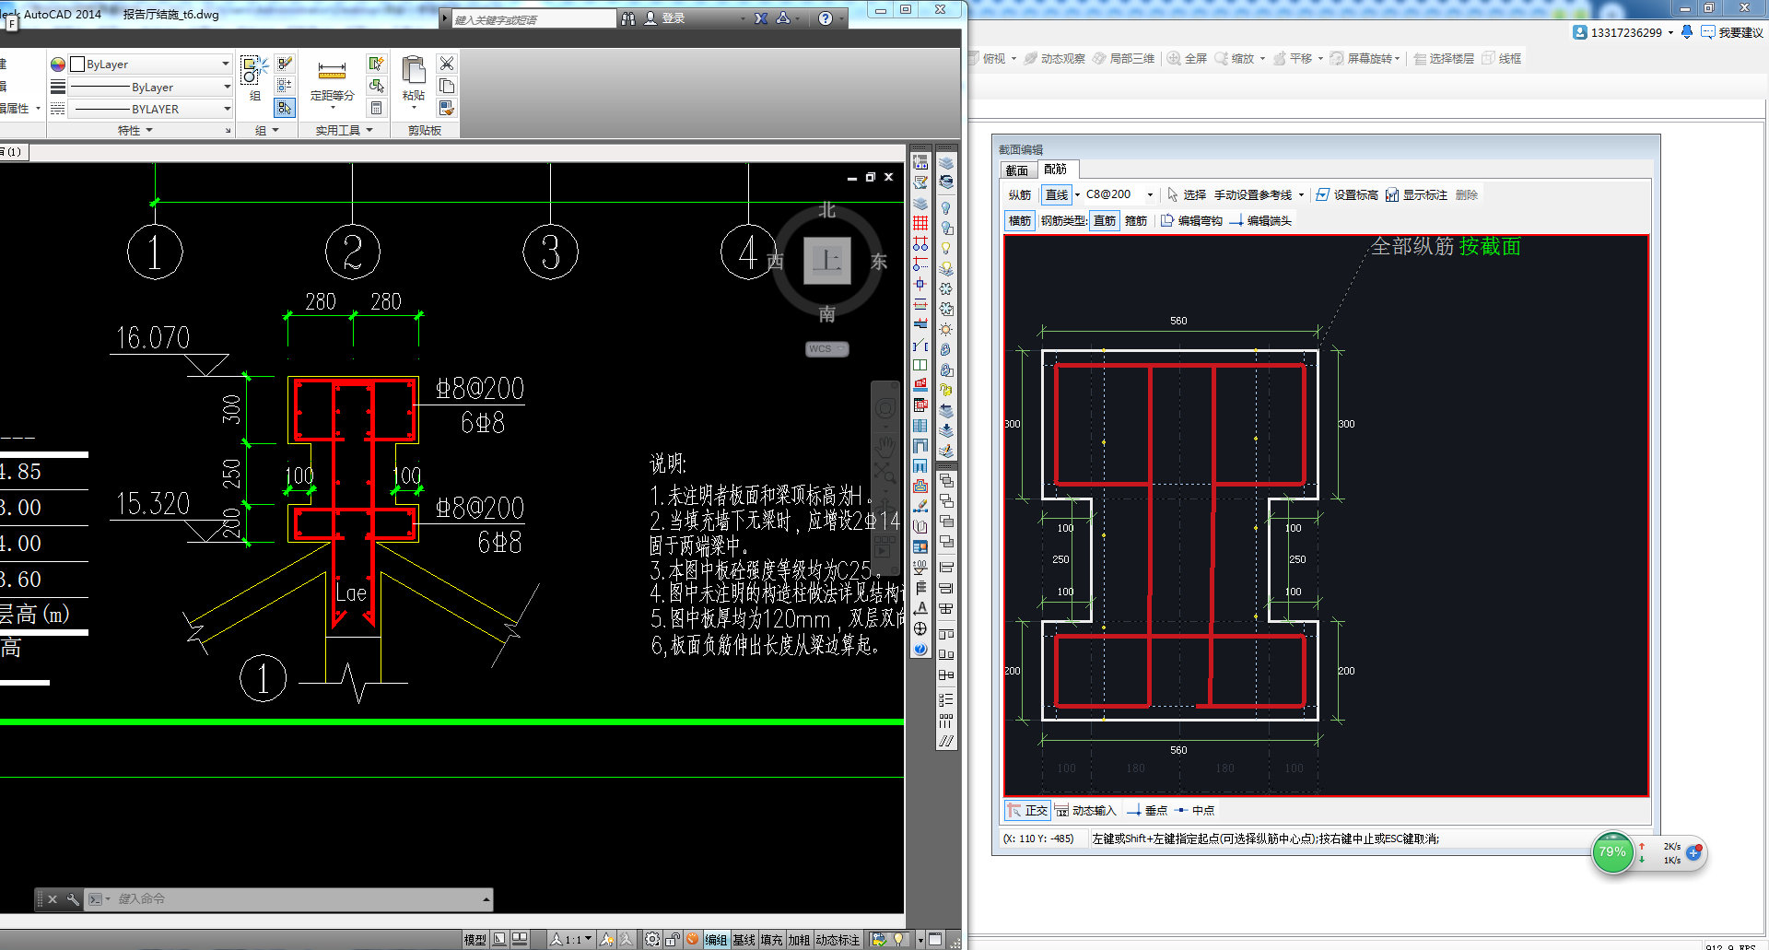1769x950 pixels.
Task: Click the linetype icon in properties panel
Action: (x=58, y=109)
